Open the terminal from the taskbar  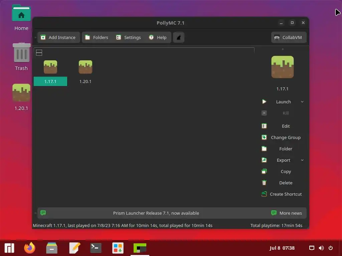(96, 248)
